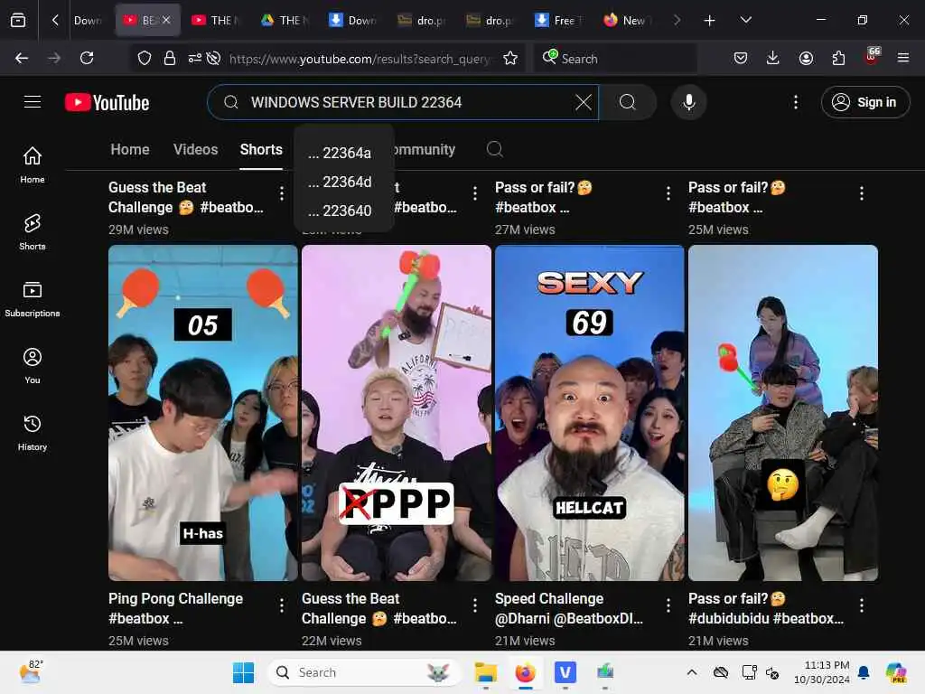Open the Speed Challenge HELLCAT thumbnail
Viewport: 925px width, 694px height.
pyautogui.click(x=589, y=412)
